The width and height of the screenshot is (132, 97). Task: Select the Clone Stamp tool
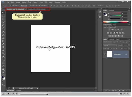(3, 38)
